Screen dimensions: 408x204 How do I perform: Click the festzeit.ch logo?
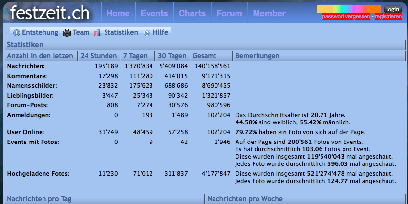pyautogui.click(x=50, y=13)
